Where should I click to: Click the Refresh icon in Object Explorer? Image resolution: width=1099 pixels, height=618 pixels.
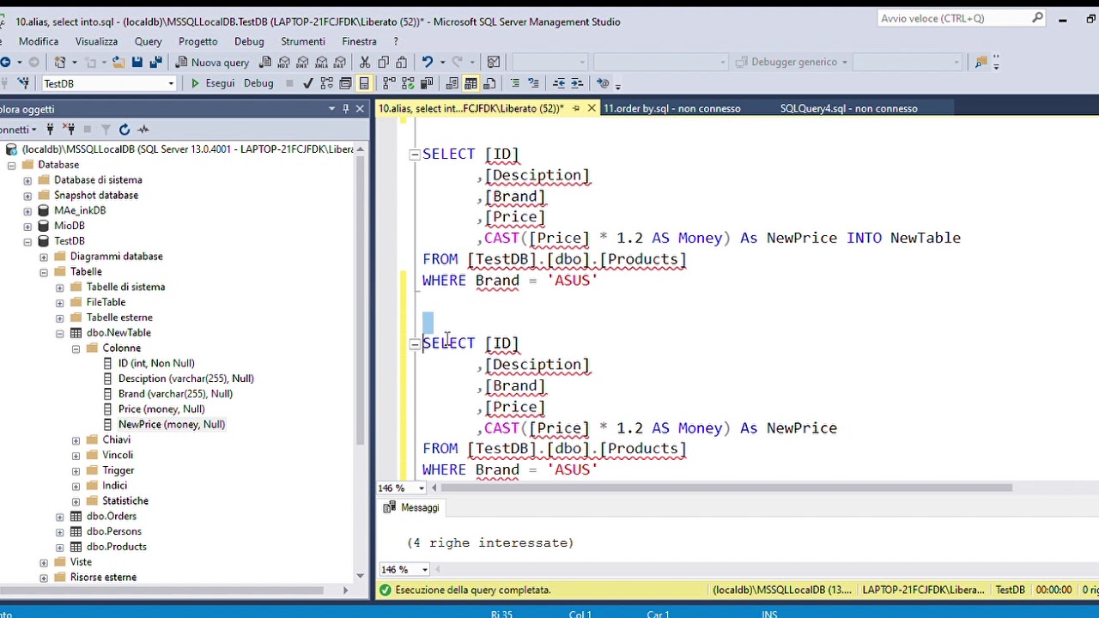[x=124, y=130]
